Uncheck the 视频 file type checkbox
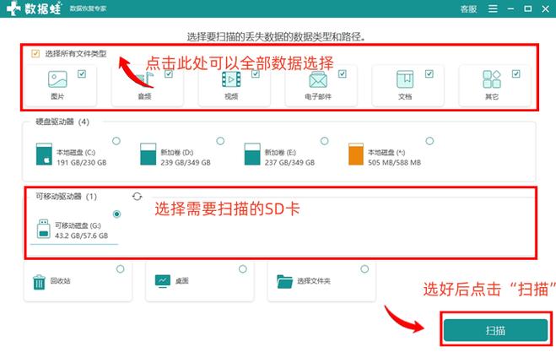This screenshot has width=556, height=352. [x=256, y=73]
